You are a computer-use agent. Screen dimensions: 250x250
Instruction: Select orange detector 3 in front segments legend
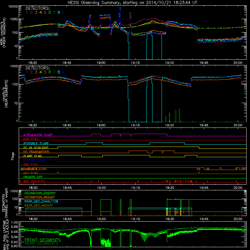pyautogui.click(x=36, y=12)
